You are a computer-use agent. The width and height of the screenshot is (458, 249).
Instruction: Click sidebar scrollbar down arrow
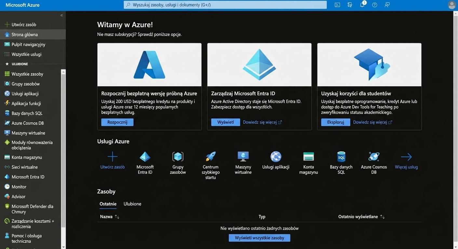(63, 247)
